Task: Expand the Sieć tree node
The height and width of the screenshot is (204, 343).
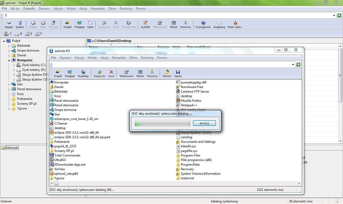Action: [x=9, y=85]
